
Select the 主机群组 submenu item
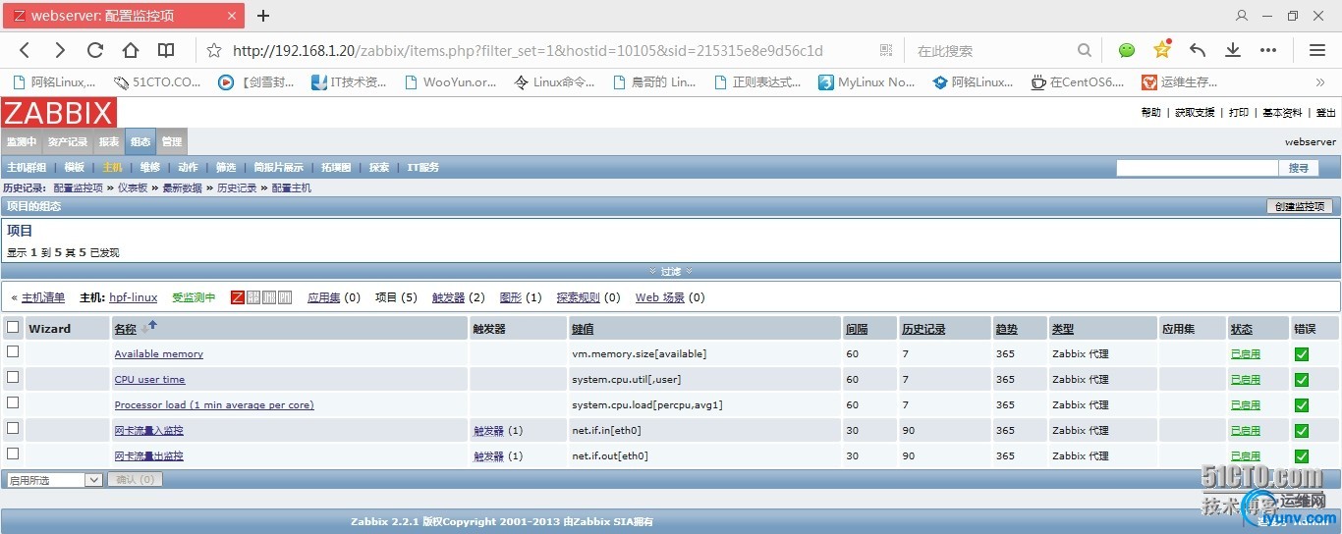point(27,168)
